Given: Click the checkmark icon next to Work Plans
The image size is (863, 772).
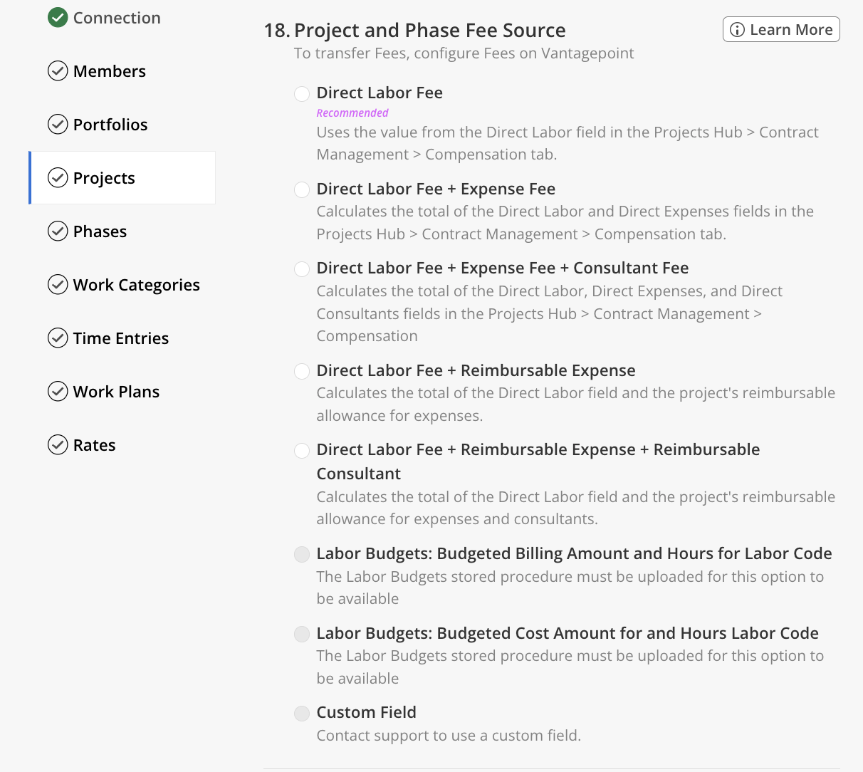Looking at the screenshot, I should 58,392.
